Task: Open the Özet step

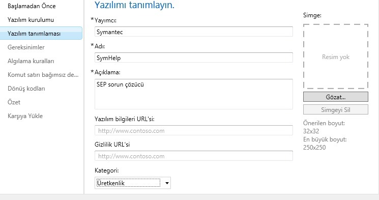Action: [x=14, y=102]
